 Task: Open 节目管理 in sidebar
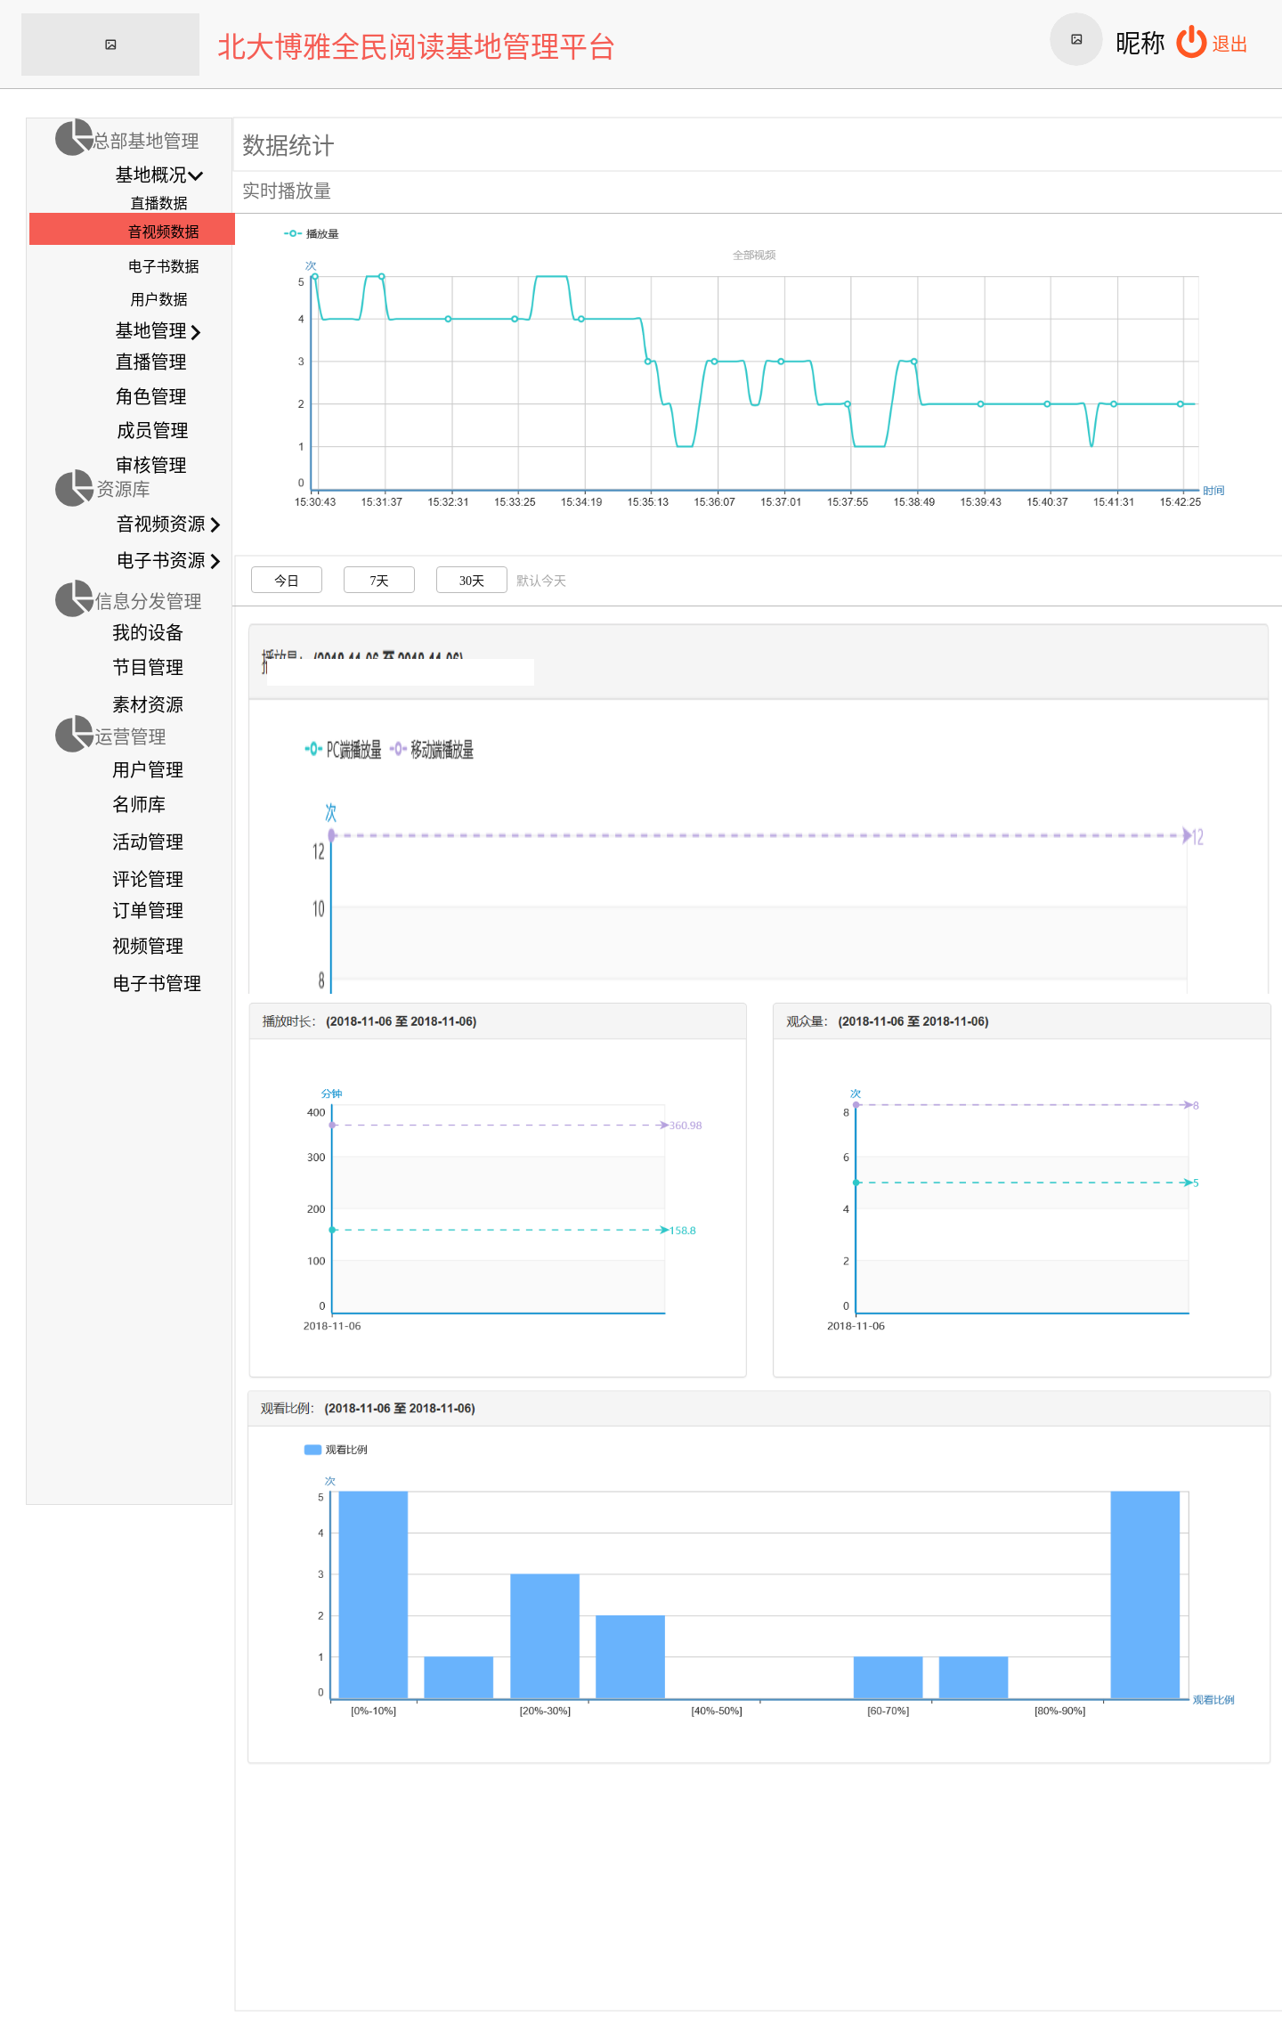(x=148, y=668)
